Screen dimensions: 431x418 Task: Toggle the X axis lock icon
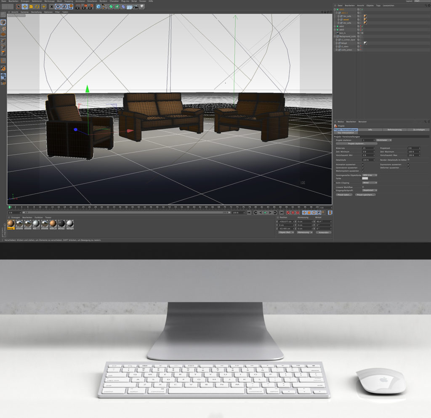[52, 7]
